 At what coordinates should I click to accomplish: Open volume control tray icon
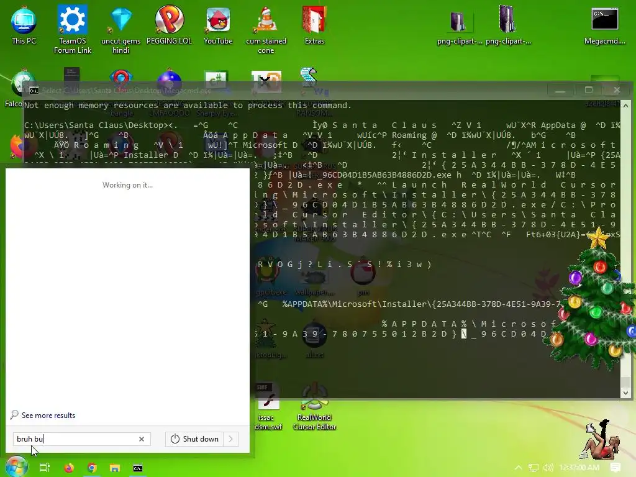coord(548,468)
